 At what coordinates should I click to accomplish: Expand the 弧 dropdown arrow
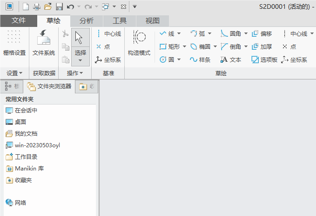[209, 33]
